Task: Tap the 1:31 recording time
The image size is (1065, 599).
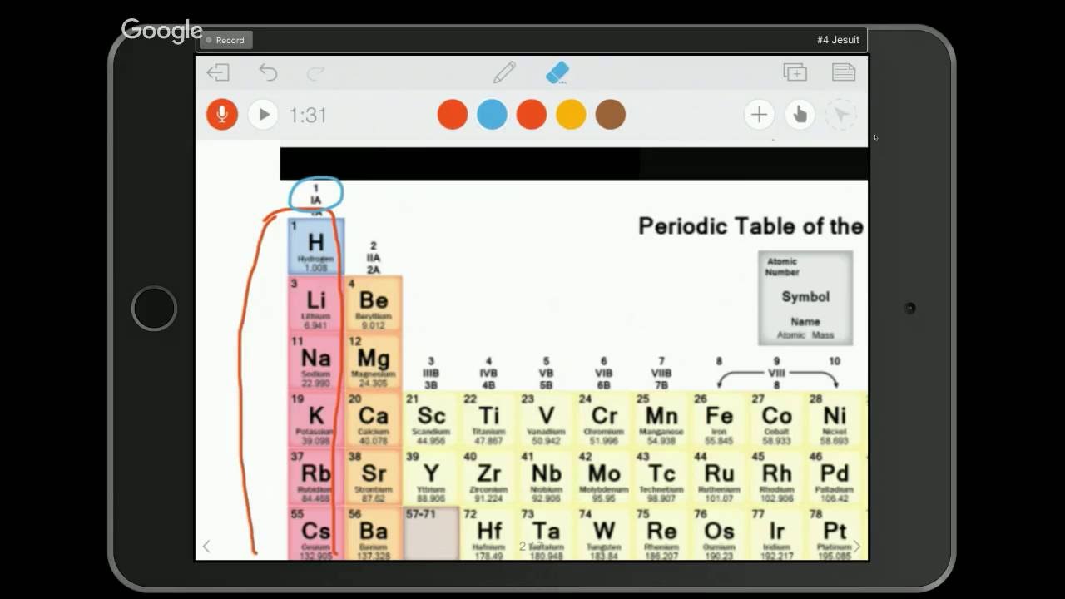Action: (x=308, y=116)
